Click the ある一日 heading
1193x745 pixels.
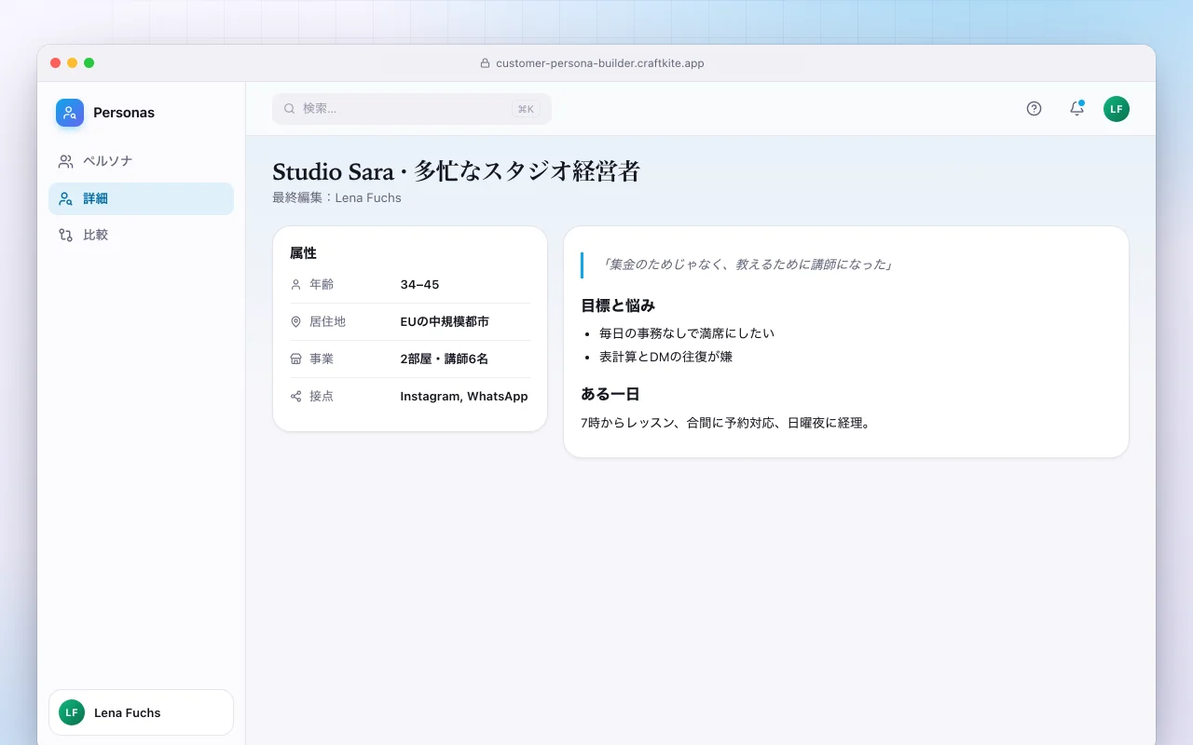tap(610, 394)
